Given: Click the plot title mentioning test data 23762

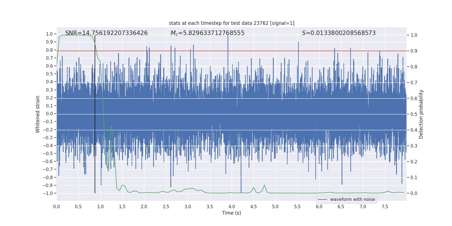Looking at the screenshot, I should (232, 23).
